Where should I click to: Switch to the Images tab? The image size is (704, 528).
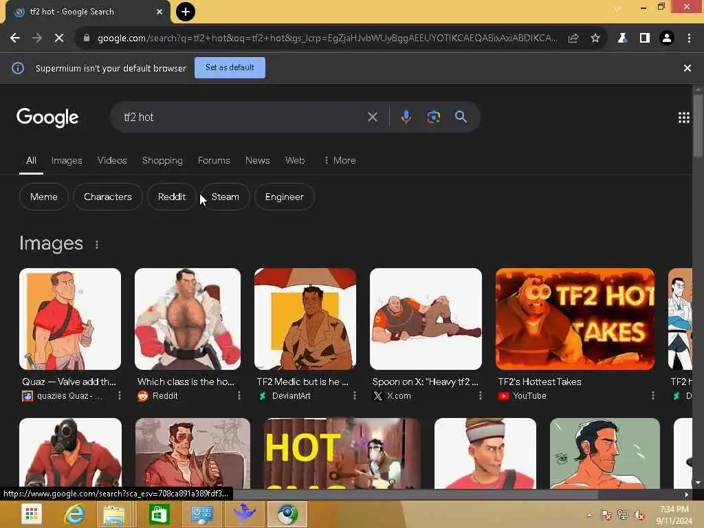pos(67,160)
